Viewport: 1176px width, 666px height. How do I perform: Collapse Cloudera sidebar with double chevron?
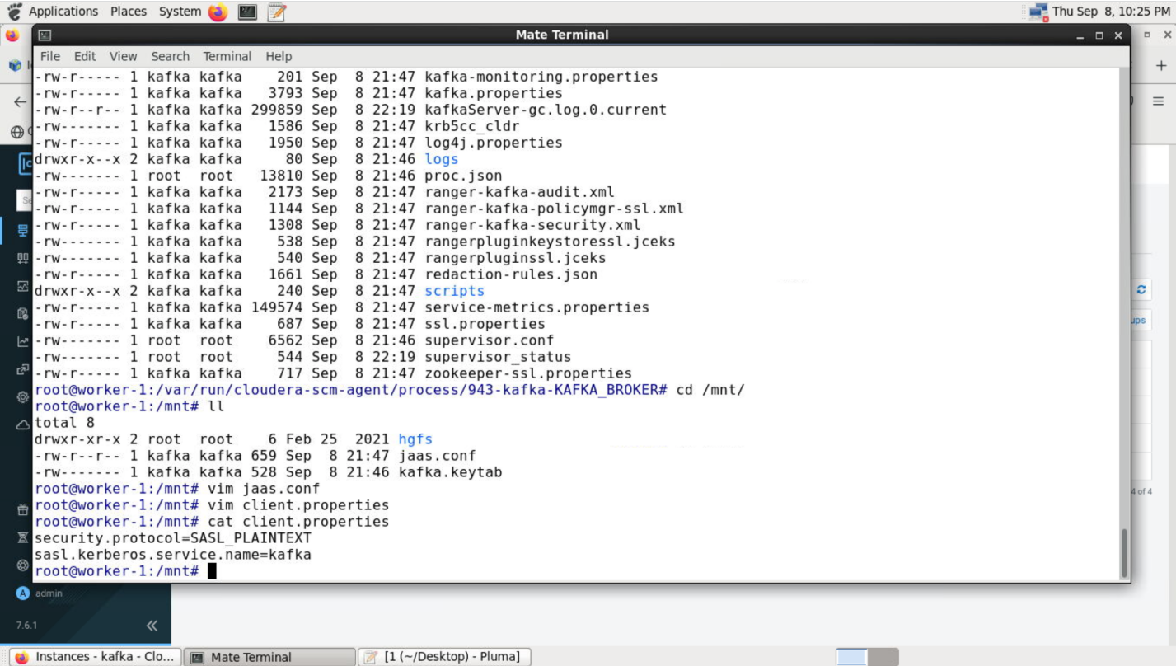click(x=152, y=626)
